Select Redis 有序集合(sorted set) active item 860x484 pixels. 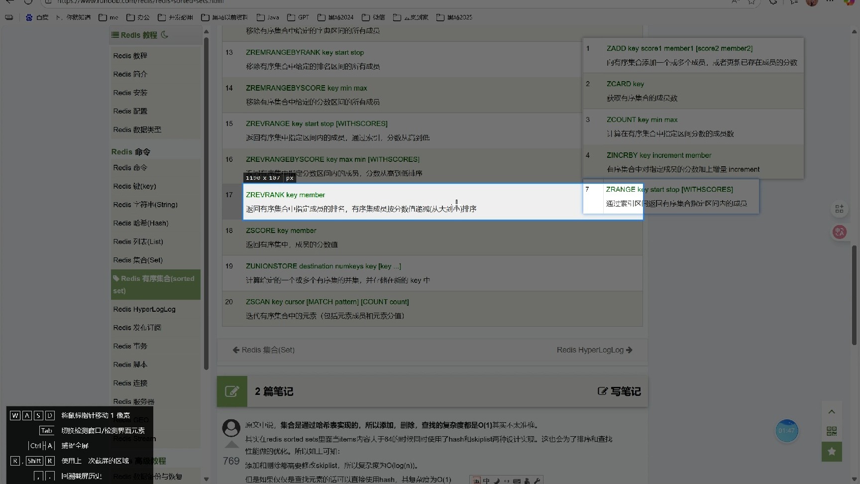155,284
